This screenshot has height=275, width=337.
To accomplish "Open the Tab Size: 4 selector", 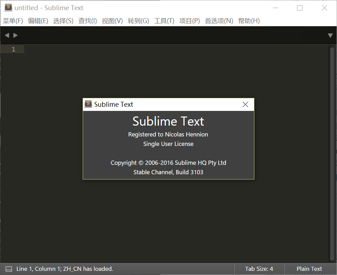I will [259, 269].
